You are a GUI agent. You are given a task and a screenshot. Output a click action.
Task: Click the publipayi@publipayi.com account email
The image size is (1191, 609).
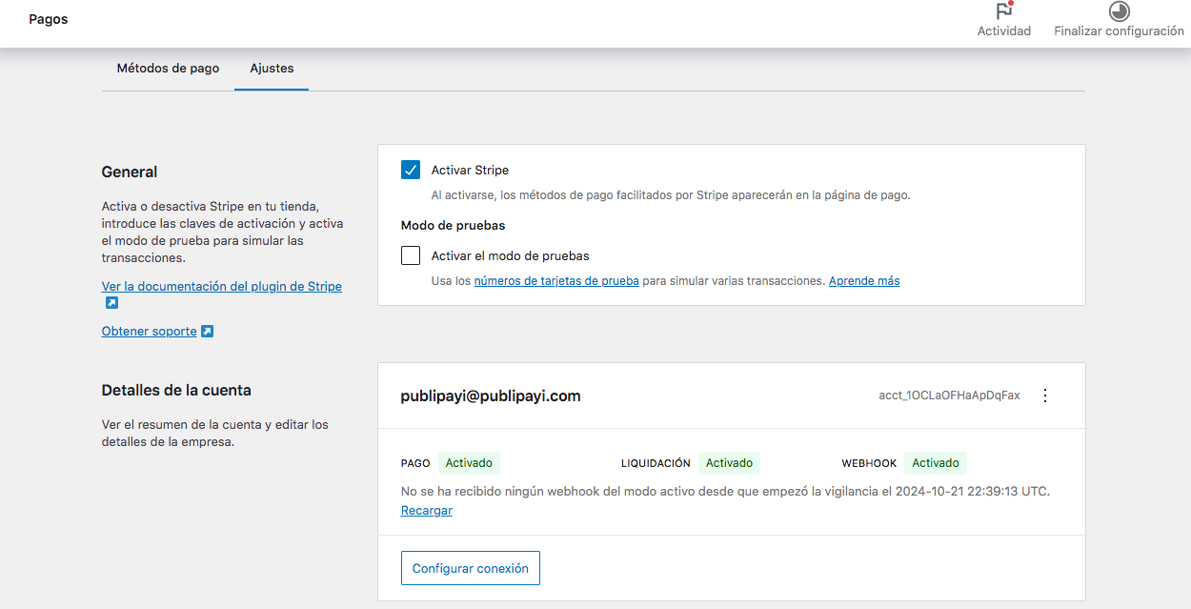pyautogui.click(x=491, y=396)
